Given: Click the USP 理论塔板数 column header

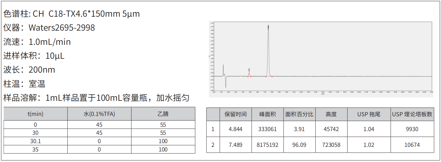Looking at the screenshot, I should coord(412,114).
